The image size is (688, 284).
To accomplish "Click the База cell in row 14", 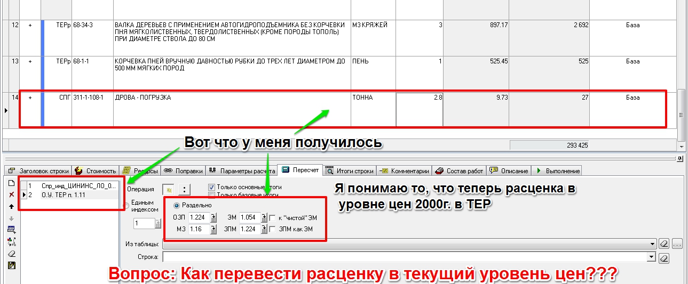I will pyautogui.click(x=632, y=110).
